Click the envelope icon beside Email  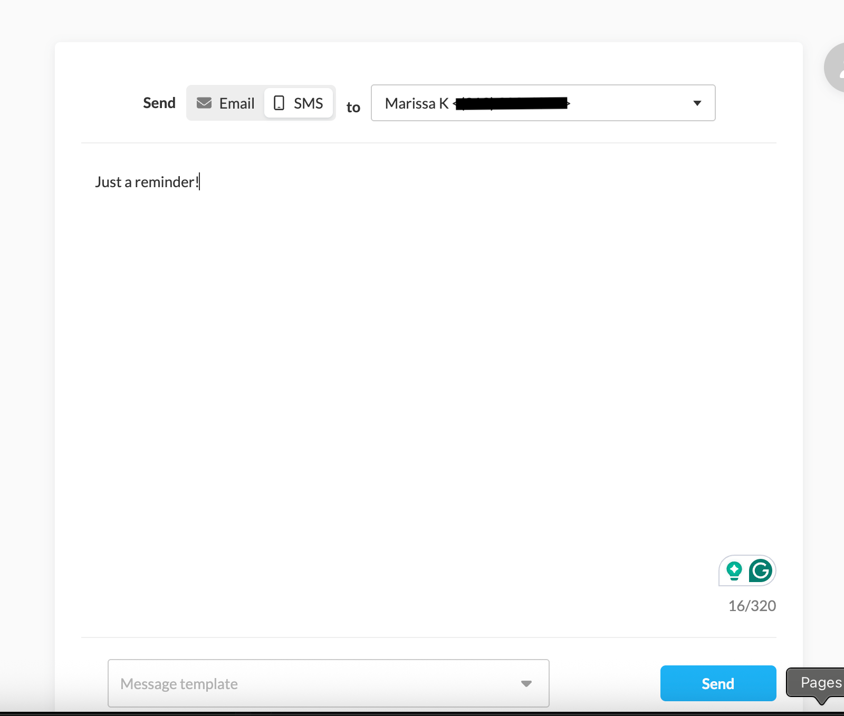coord(204,103)
